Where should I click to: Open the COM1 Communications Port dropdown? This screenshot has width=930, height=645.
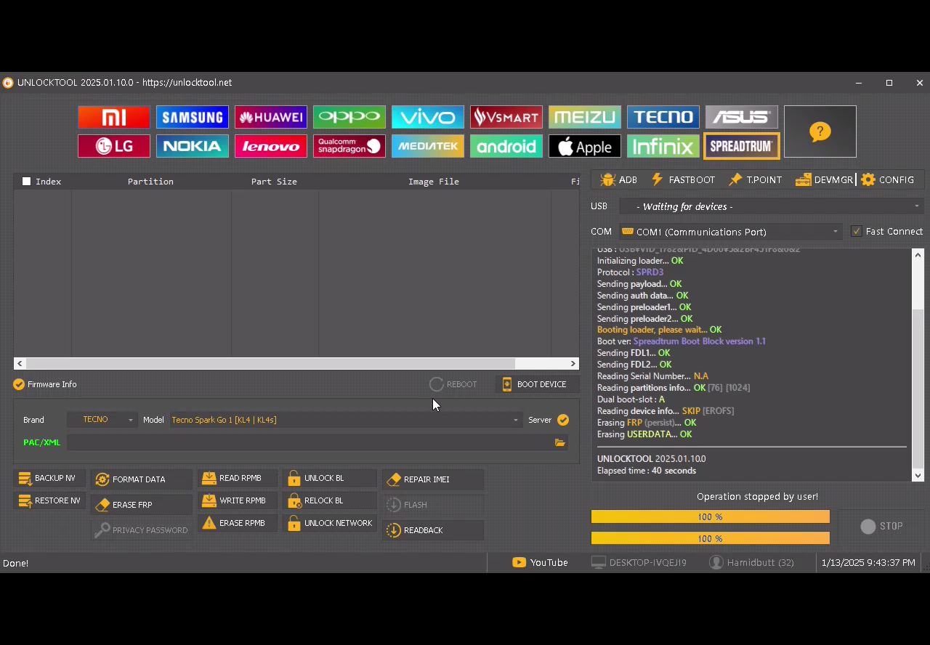pos(731,232)
